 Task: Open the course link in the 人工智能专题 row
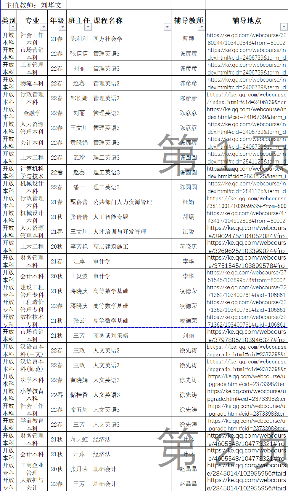click(x=247, y=217)
